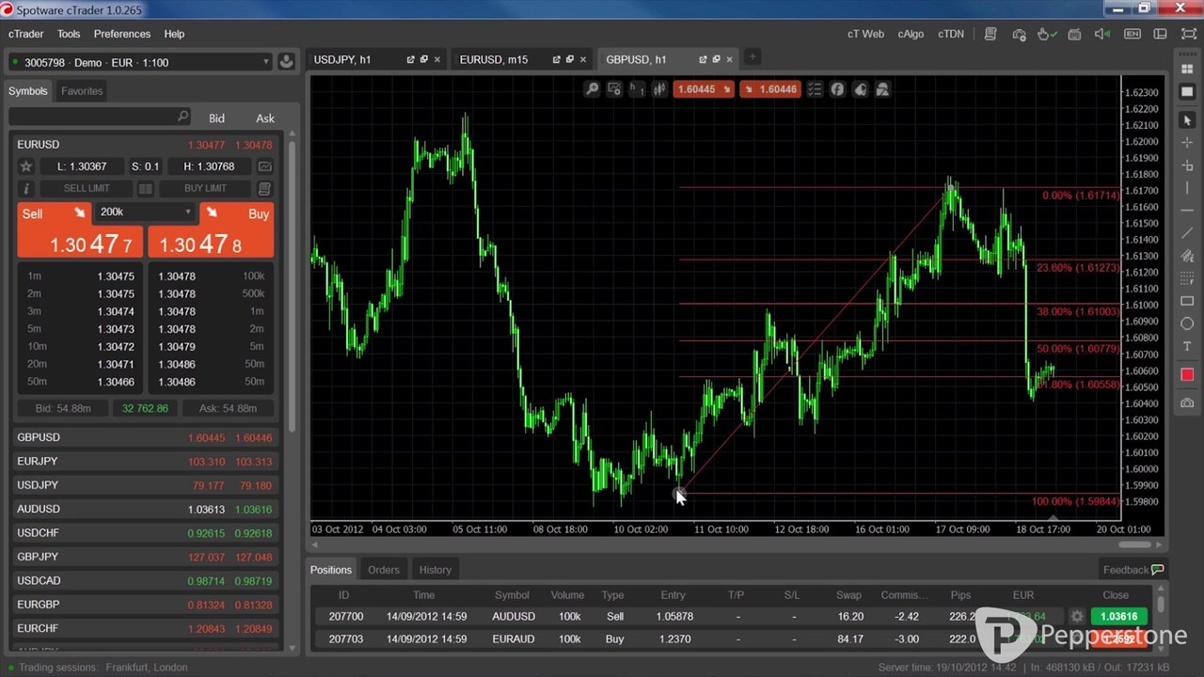Viewport: 1204px width, 677px height.
Task: Add a new chart tab
Action: coord(752,57)
